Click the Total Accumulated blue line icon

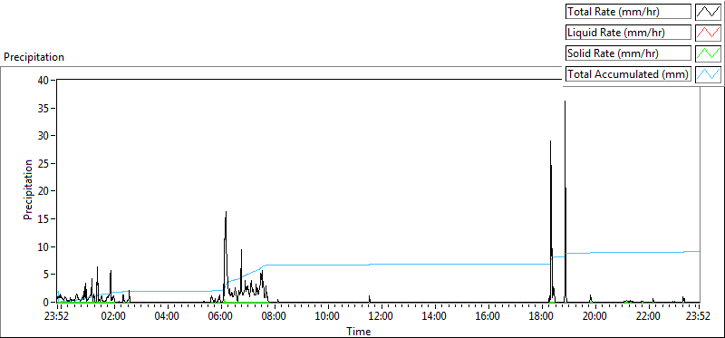tap(709, 74)
